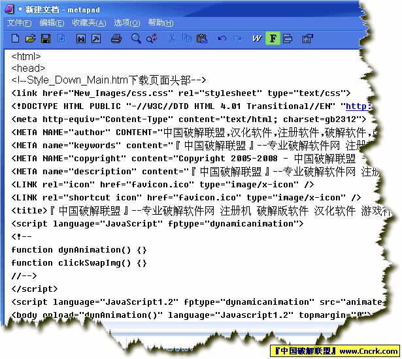
Task: Click the <title> line text
Action: tap(201, 211)
